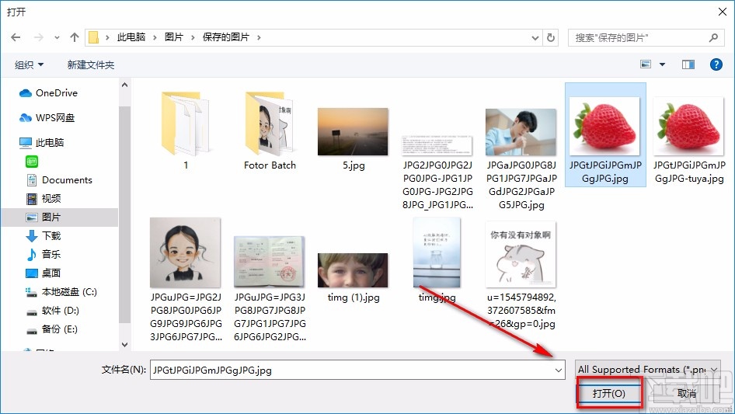Image resolution: width=735 pixels, height=414 pixels.
Task: Expand chevron after 保存的图片 in path
Action: tap(259, 37)
